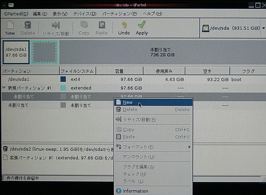Image resolution: width=266 pixels, height=195 pixels.
Task: Click the dark blue ext4 color swatch
Action: 63,79
